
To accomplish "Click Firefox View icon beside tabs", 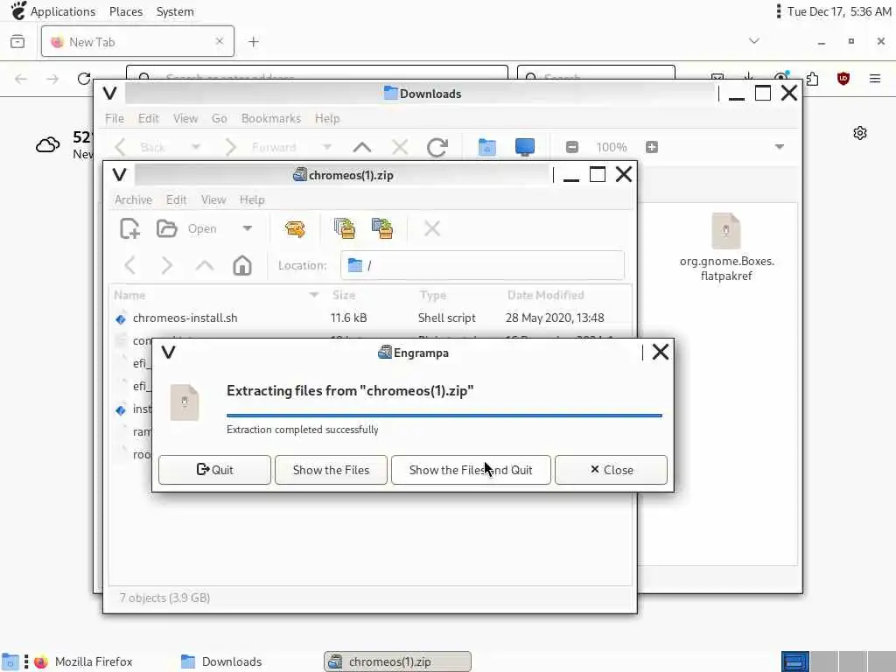I will pos(17,41).
